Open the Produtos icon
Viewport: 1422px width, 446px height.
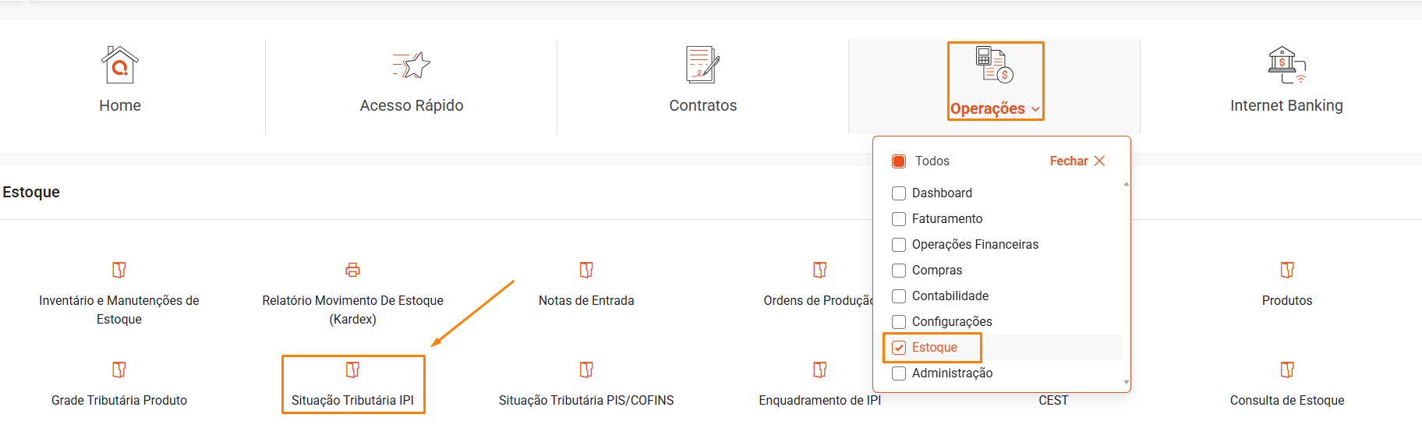(x=1287, y=270)
